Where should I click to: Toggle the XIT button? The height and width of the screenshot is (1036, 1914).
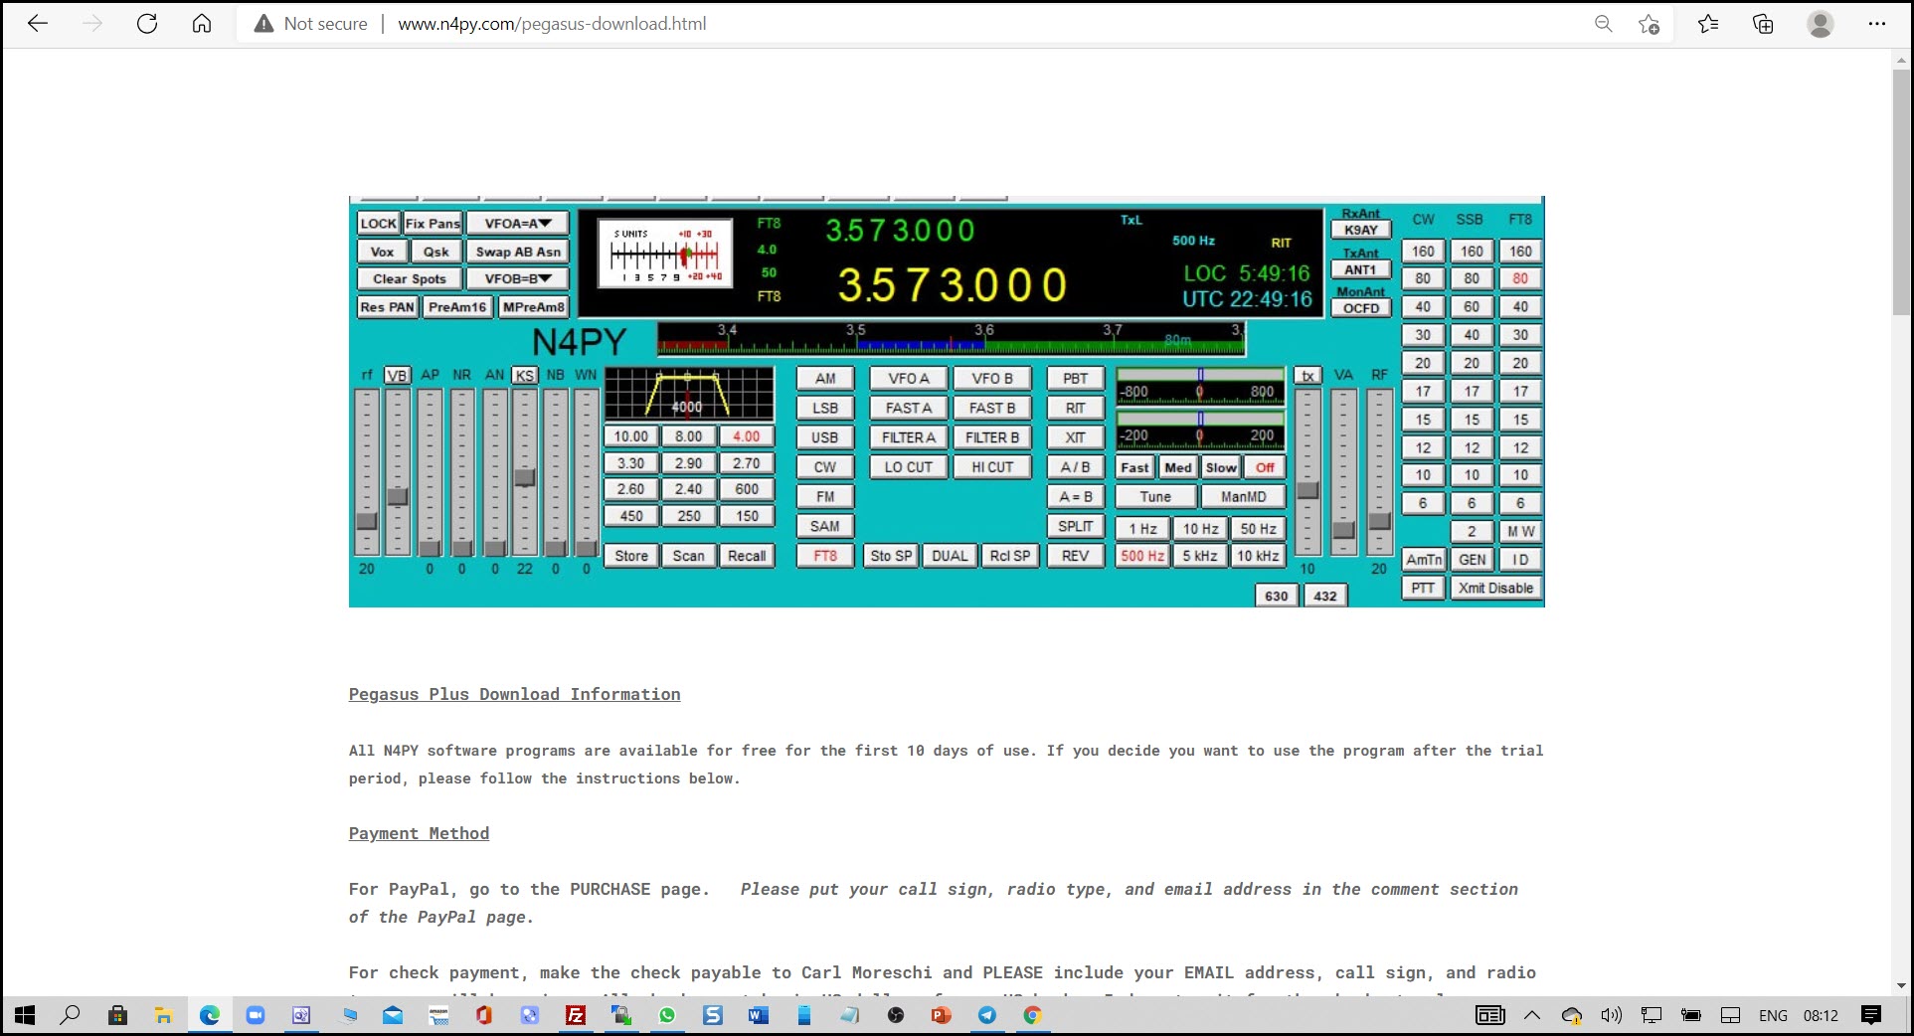1075,437
